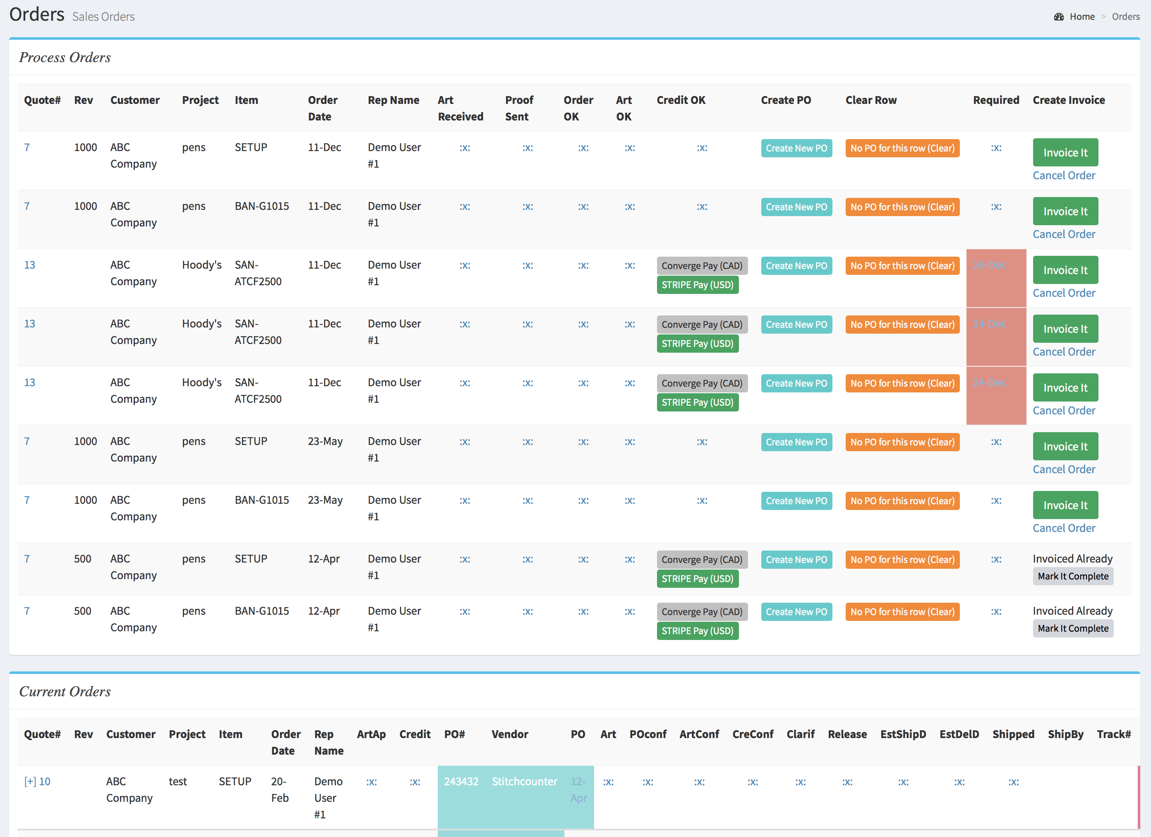The width and height of the screenshot is (1151, 837).
Task: Click the Credit OK column header
Action: (x=681, y=100)
